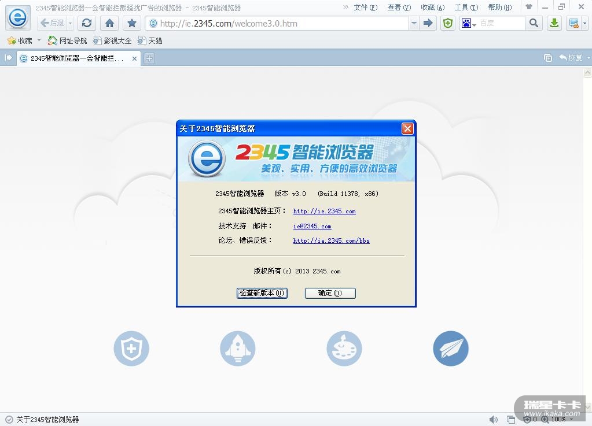Open the download manager green arrow
This screenshot has width=592, height=426.
pyautogui.click(x=554, y=23)
